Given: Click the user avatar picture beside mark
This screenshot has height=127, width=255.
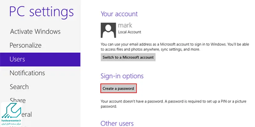Looking at the screenshot, I should [108, 30].
